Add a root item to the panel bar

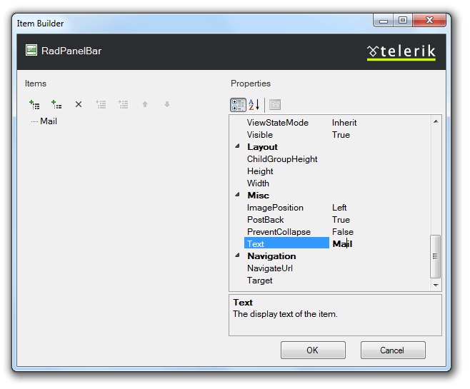(34, 104)
